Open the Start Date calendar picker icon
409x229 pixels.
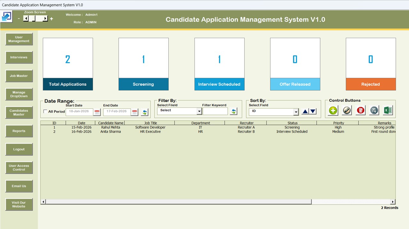pos(97,112)
